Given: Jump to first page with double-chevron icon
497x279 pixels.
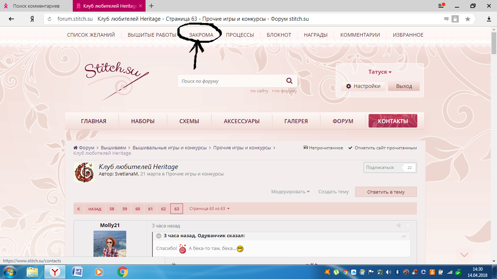Looking at the screenshot, I should click(x=79, y=209).
